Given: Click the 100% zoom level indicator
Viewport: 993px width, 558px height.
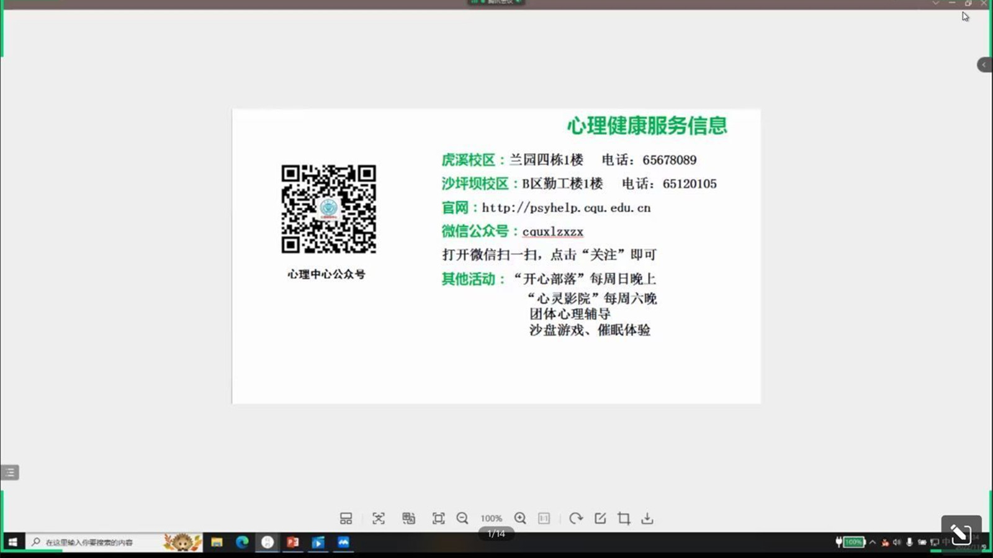Looking at the screenshot, I should point(491,518).
